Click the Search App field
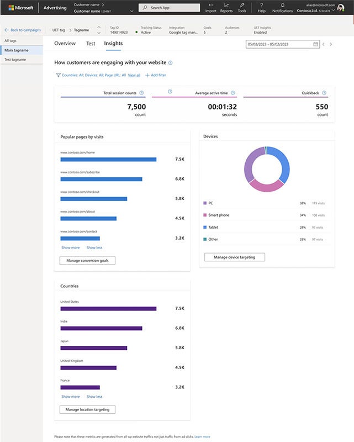This screenshot has width=354, height=442. (169, 8)
